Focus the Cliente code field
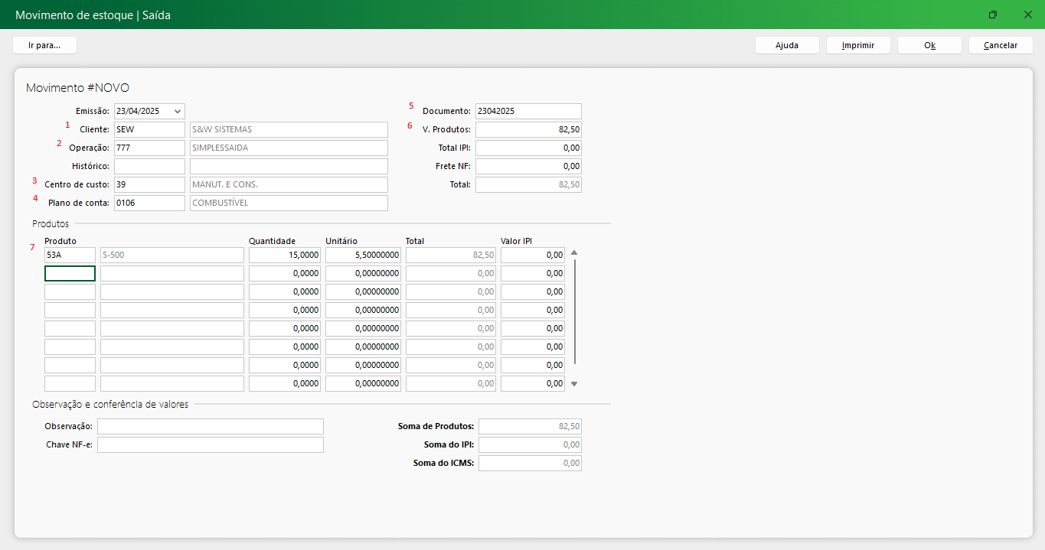The width and height of the screenshot is (1045, 550). [149, 129]
